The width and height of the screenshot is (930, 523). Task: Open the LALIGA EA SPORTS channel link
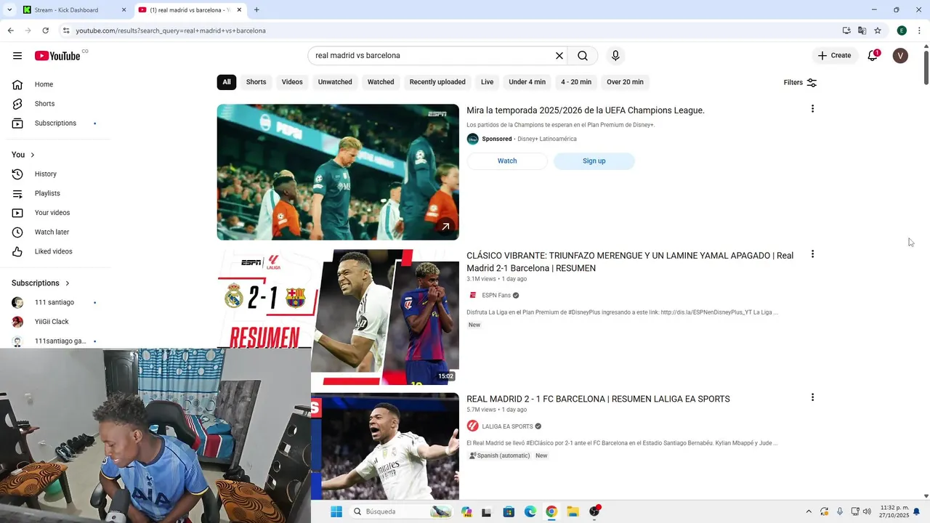coord(507,426)
